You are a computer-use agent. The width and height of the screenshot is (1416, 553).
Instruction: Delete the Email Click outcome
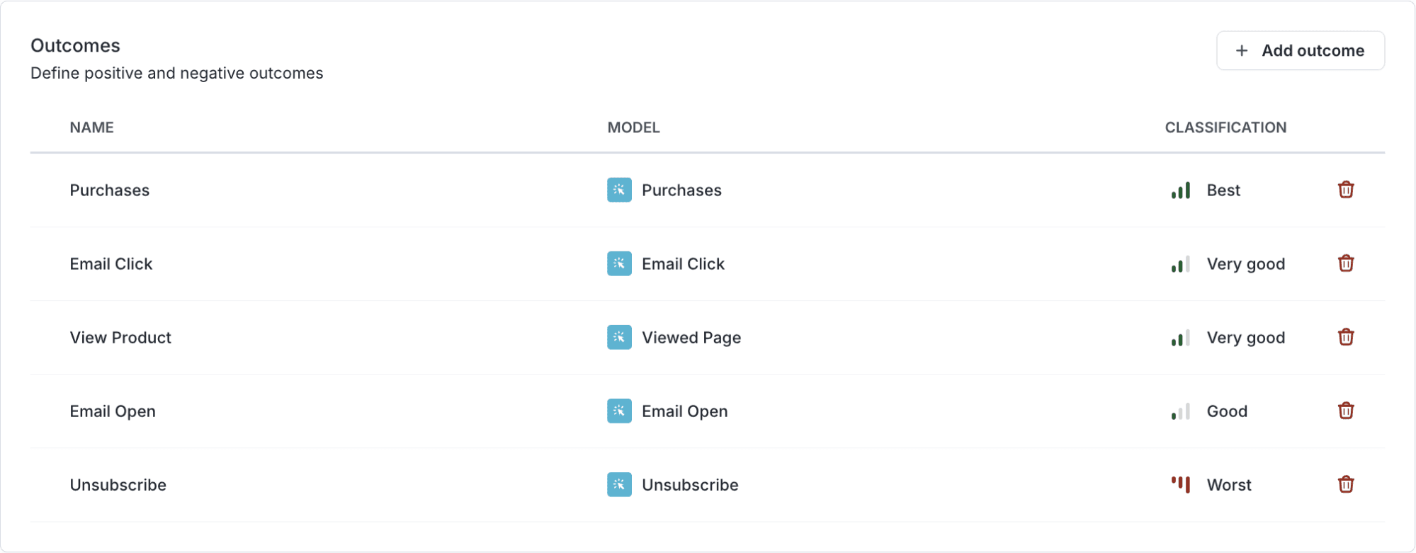point(1346,263)
